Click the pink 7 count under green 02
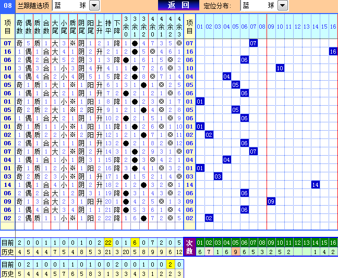Screen dimensions: 338x278 tap(209, 252)
